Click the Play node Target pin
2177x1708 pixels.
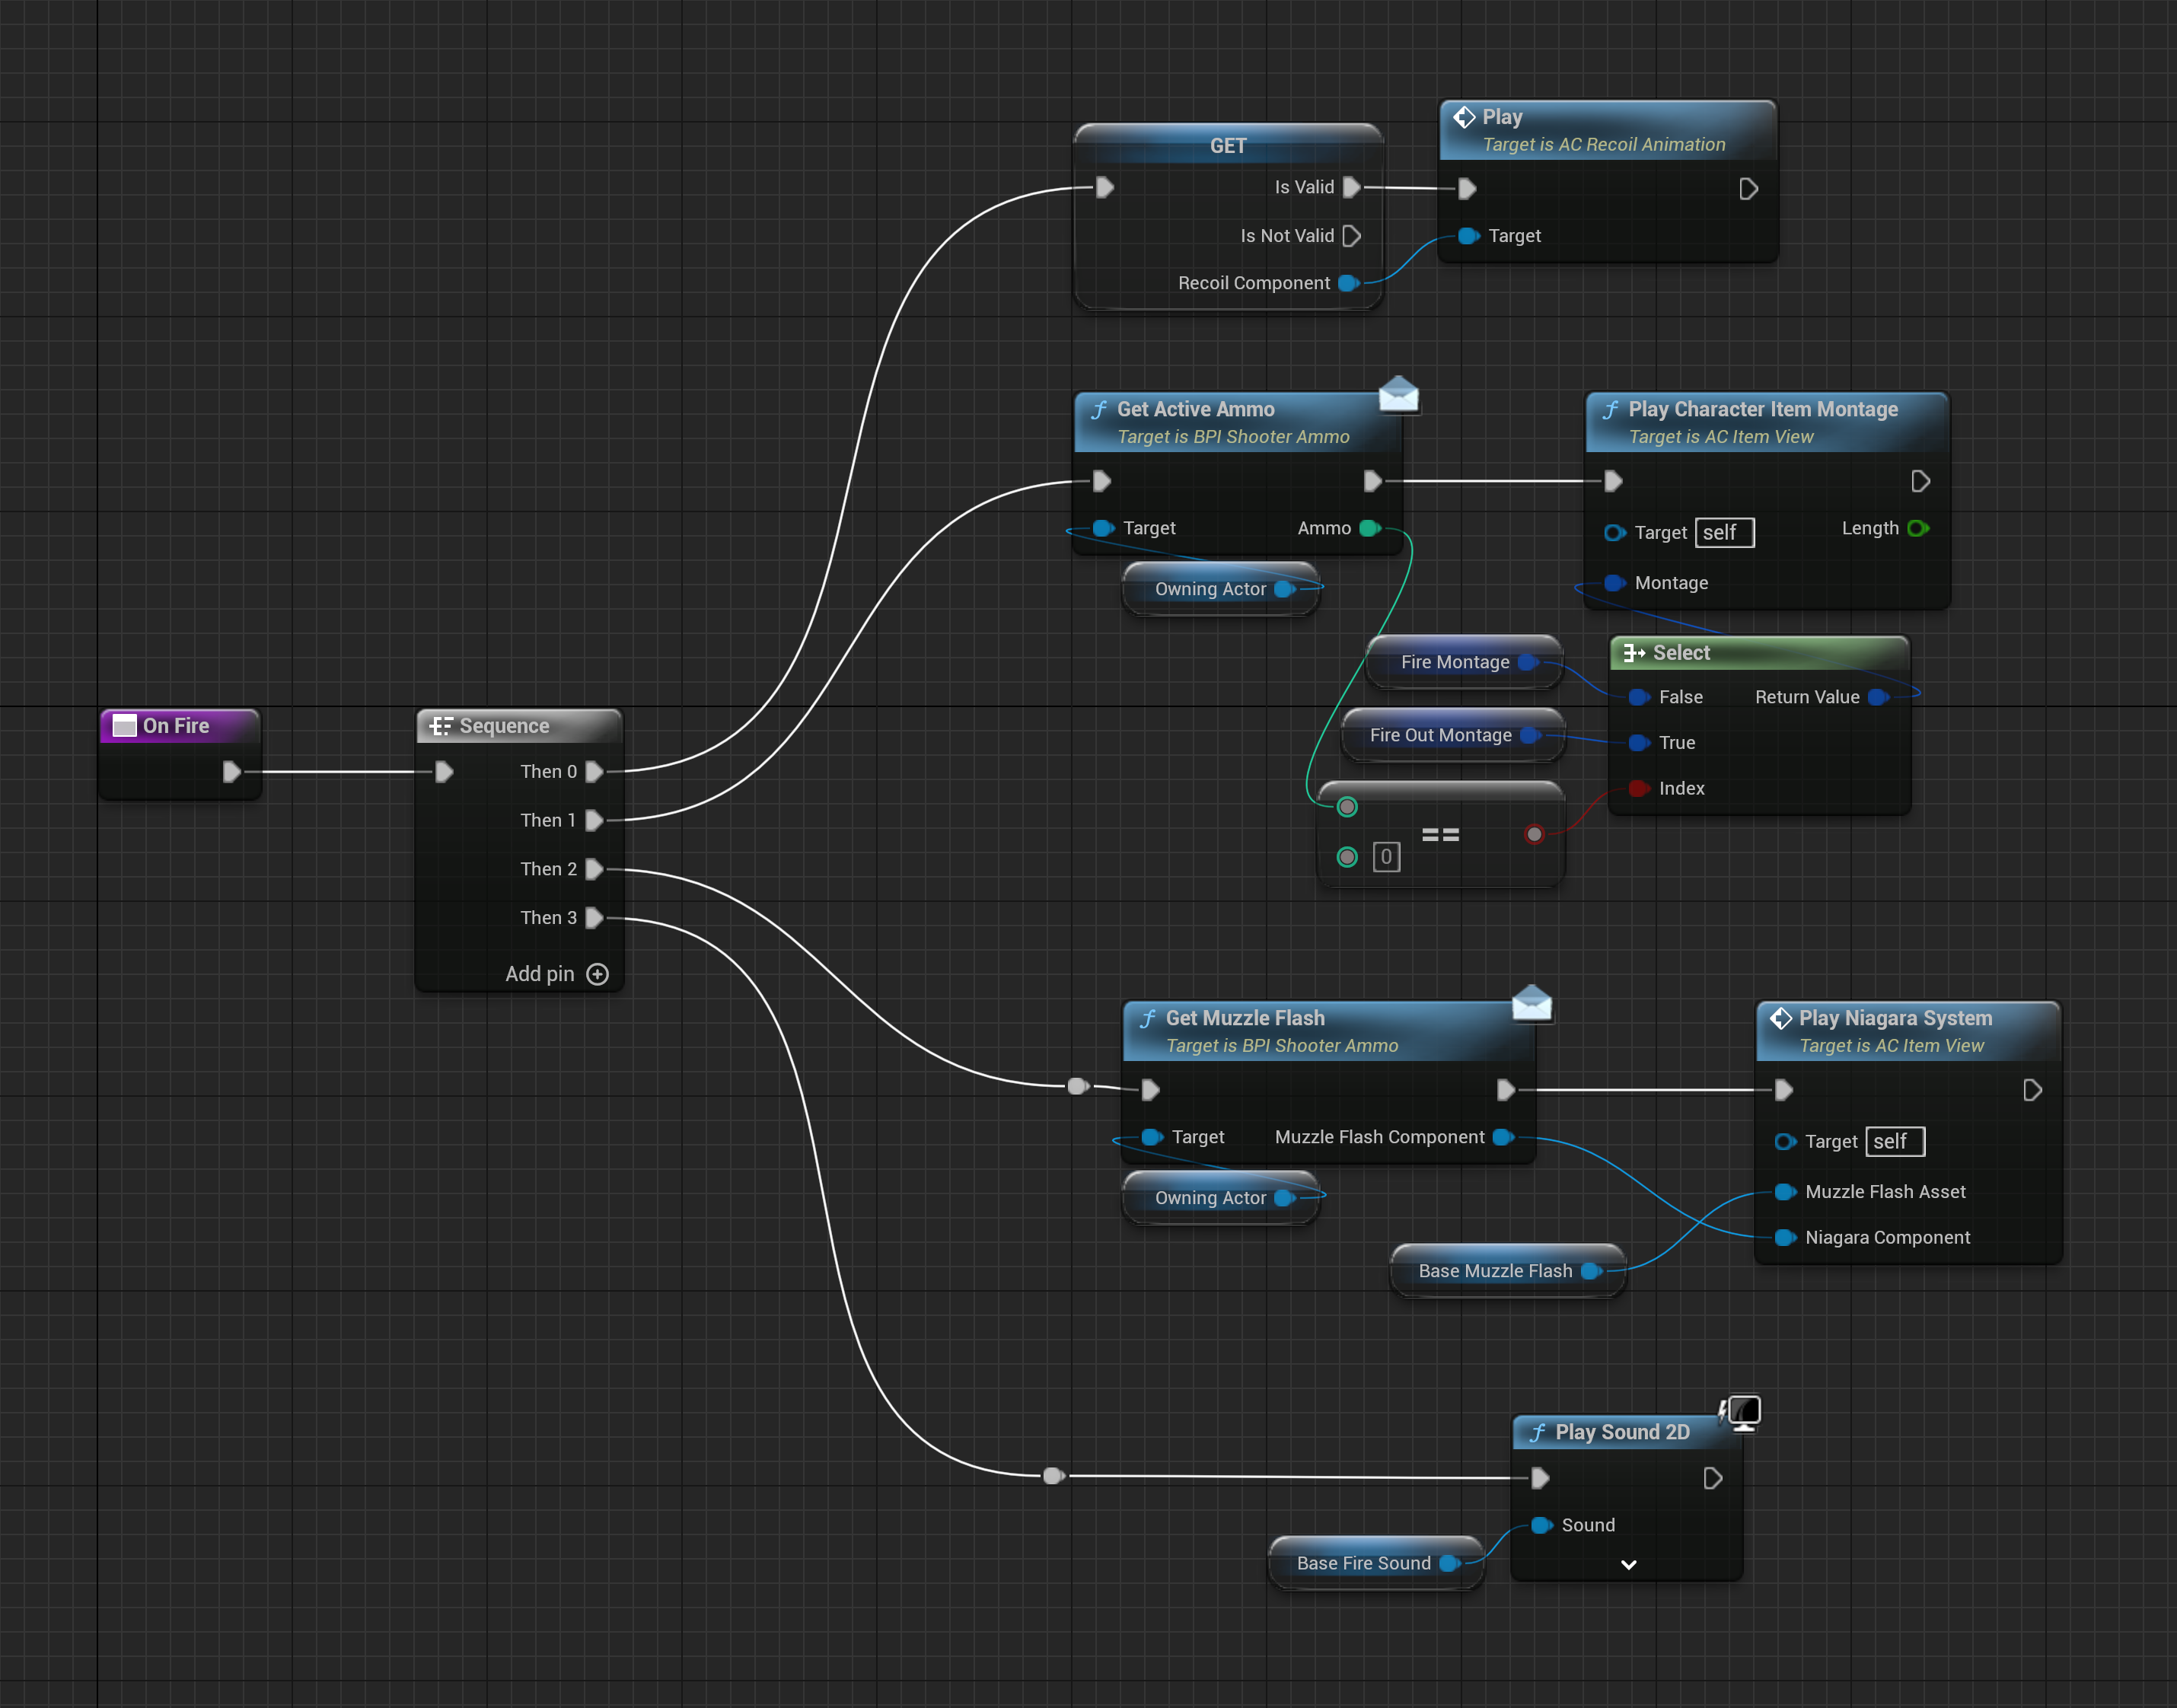[1469, 236]
